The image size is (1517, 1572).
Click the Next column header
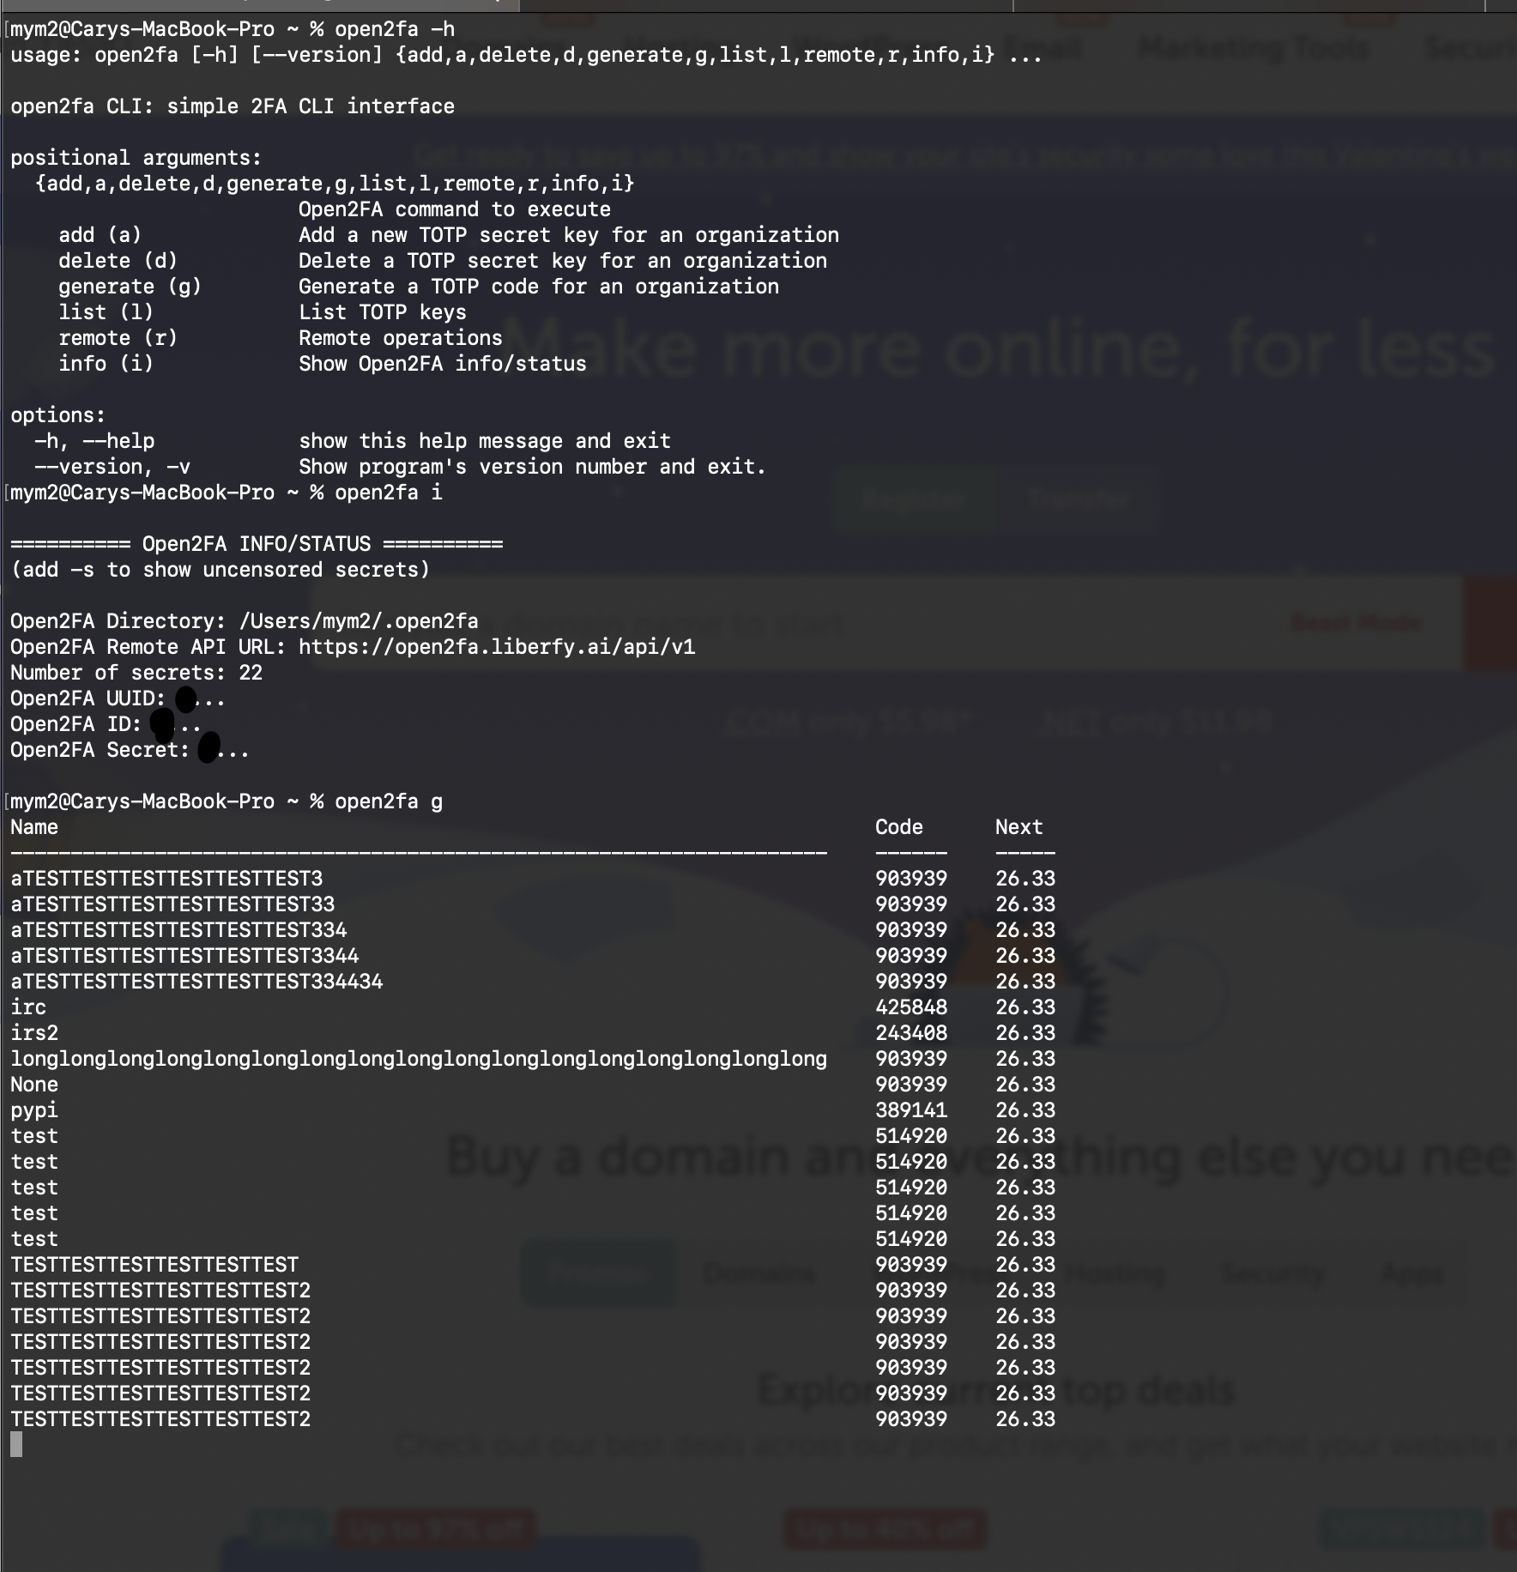[x=1018, y=827]
